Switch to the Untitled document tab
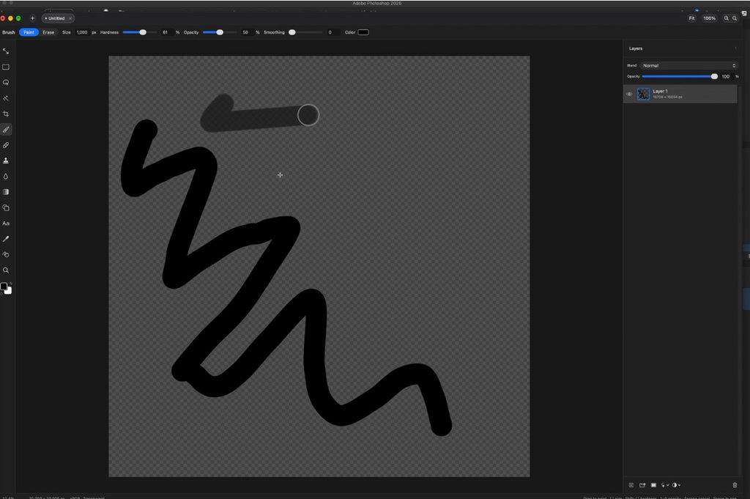750x499 pixels. tap(56, 18)
